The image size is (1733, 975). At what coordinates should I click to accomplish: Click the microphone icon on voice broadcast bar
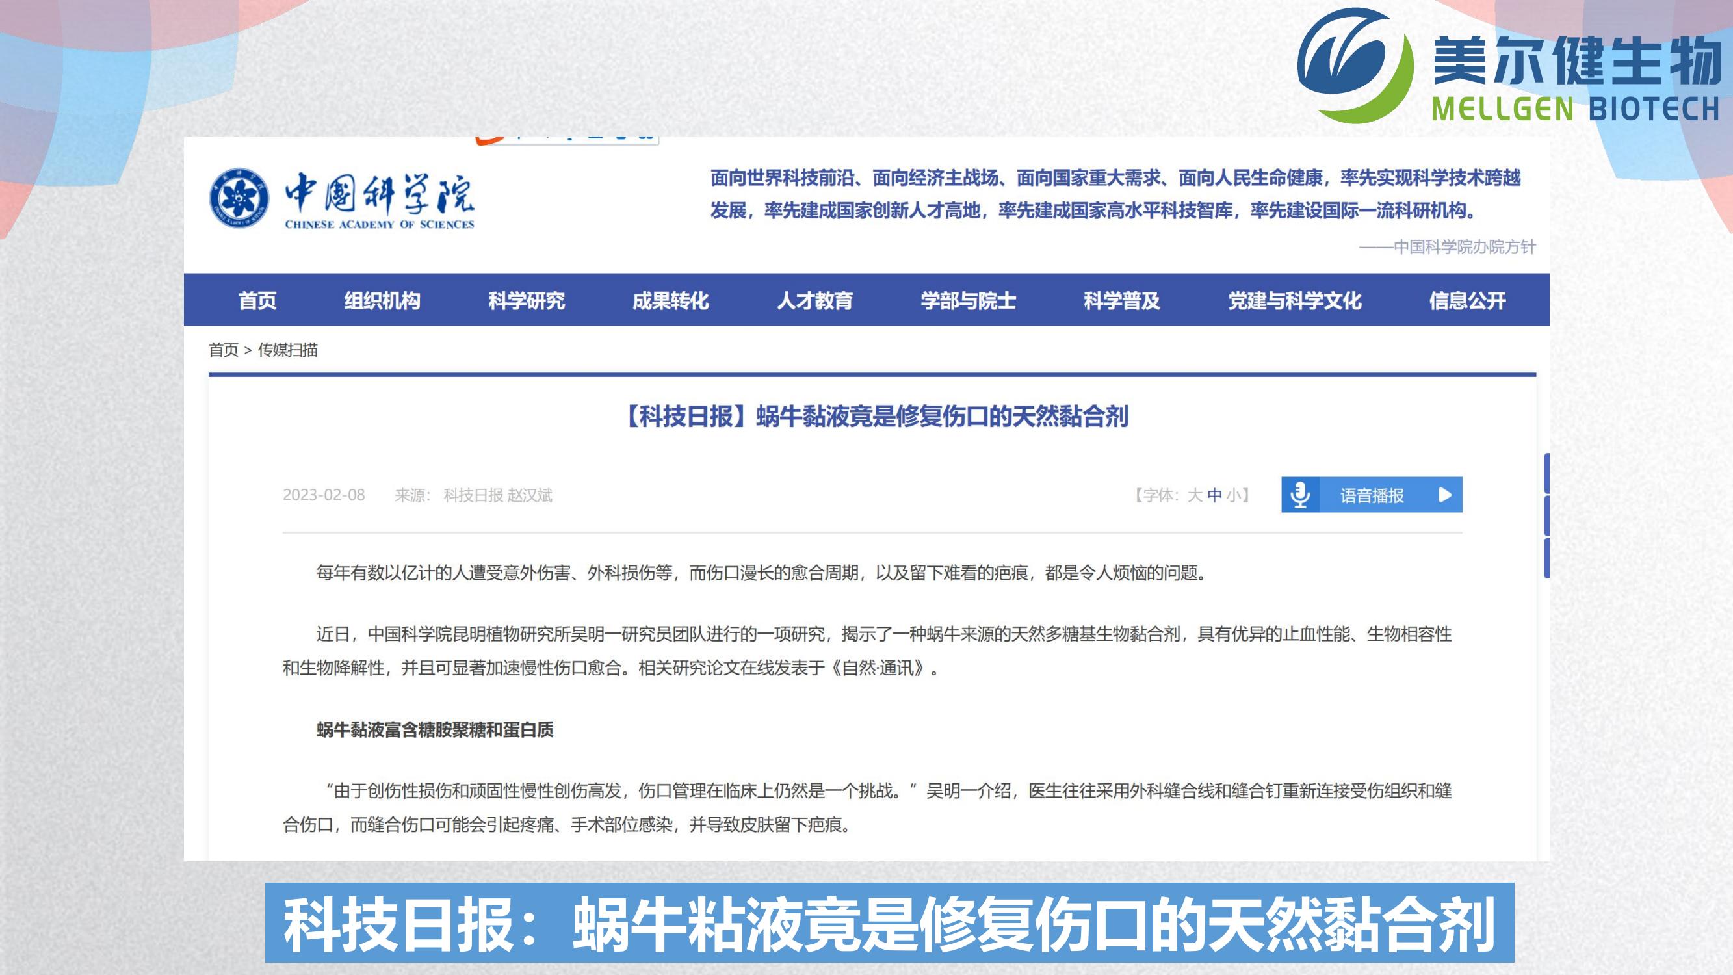(x=1301, y=495)
